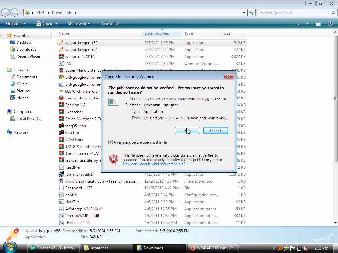Screen dimensions: 338x253
Task: Select the winrar-x64-701b1 installer icon
Action: [x=61, y=56]
